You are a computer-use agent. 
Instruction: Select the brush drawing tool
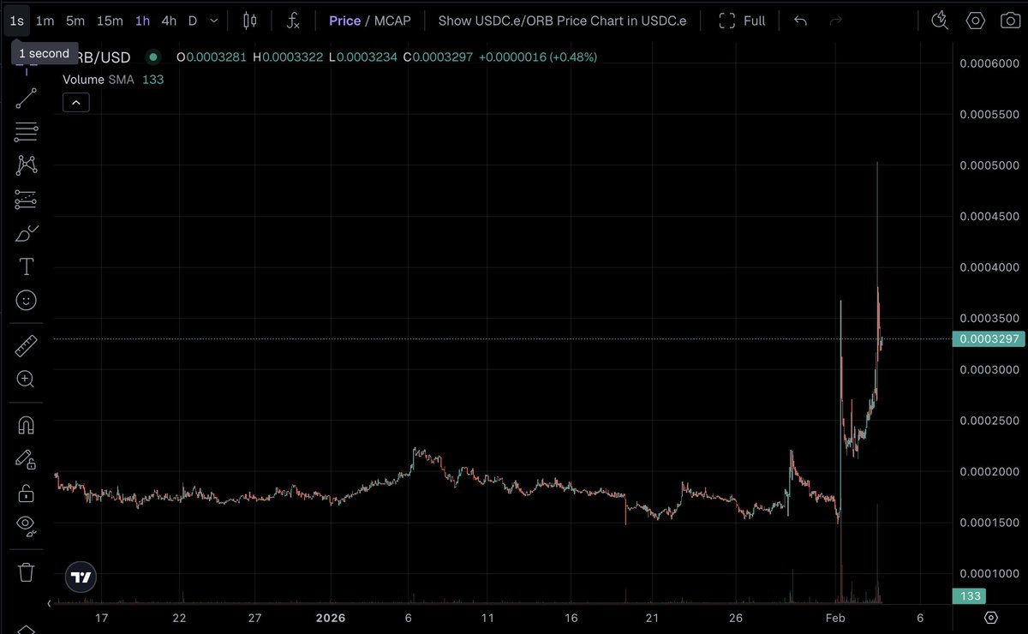point(27,233)
